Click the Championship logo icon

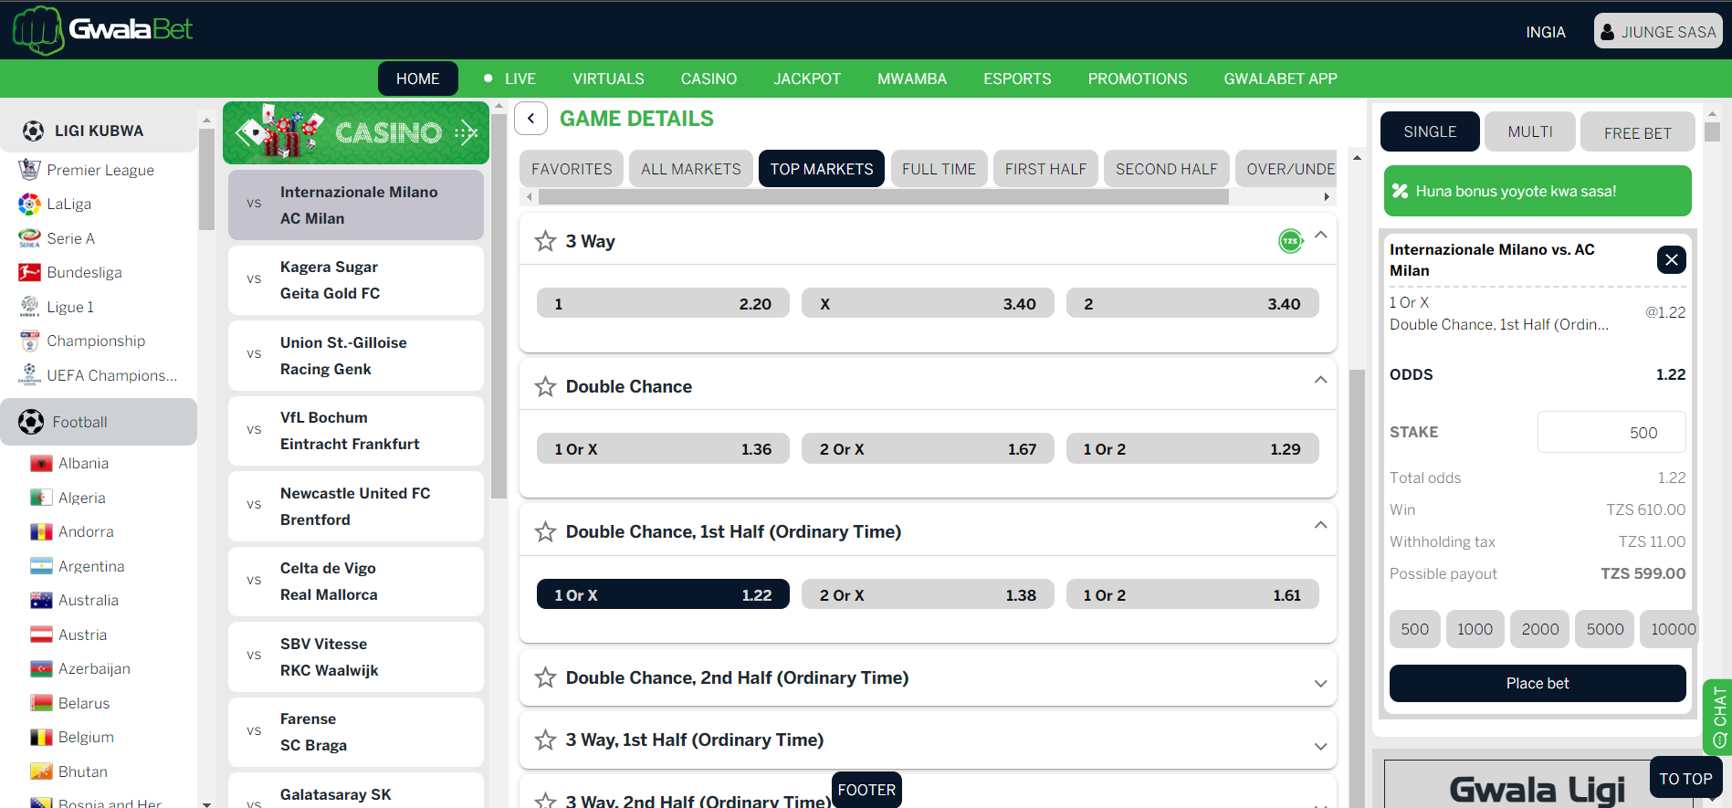(x=29, y=341)
